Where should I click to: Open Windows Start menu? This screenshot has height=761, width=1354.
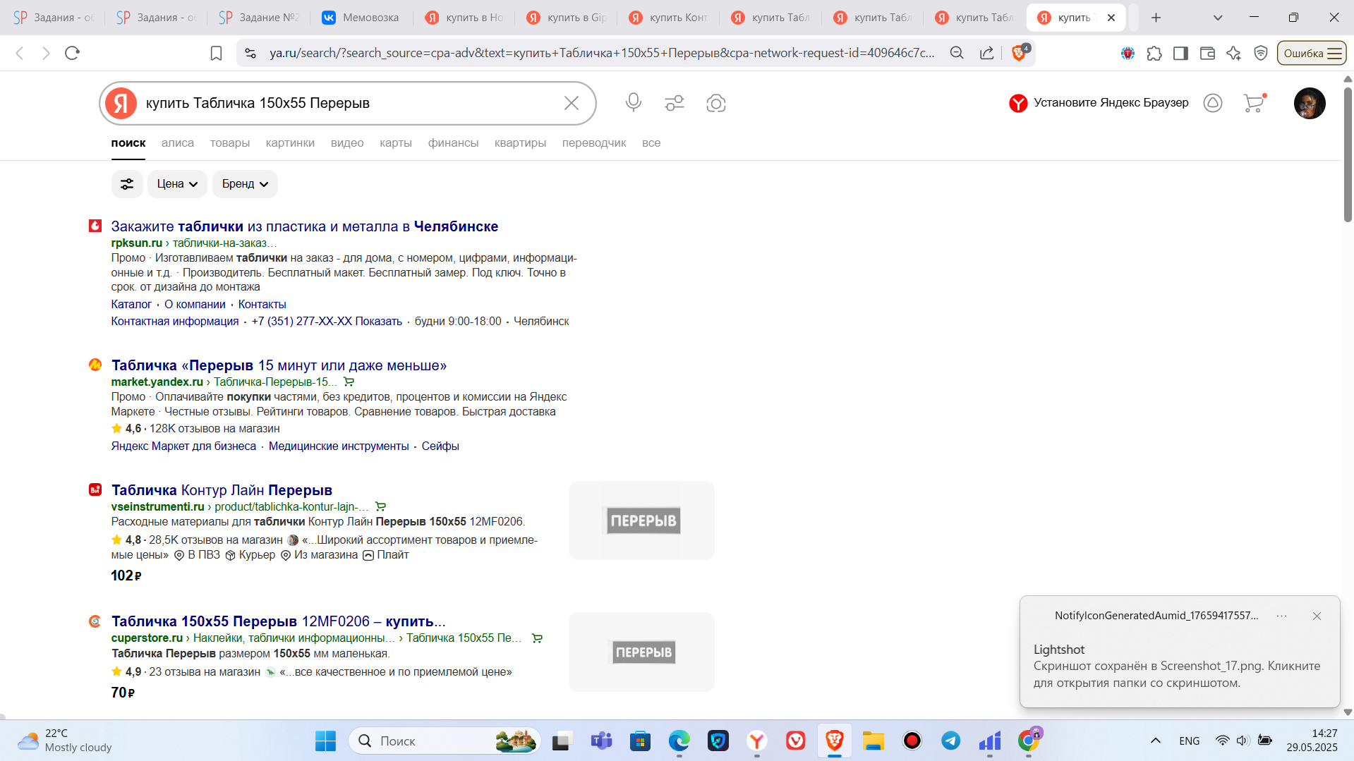point(325,741)
